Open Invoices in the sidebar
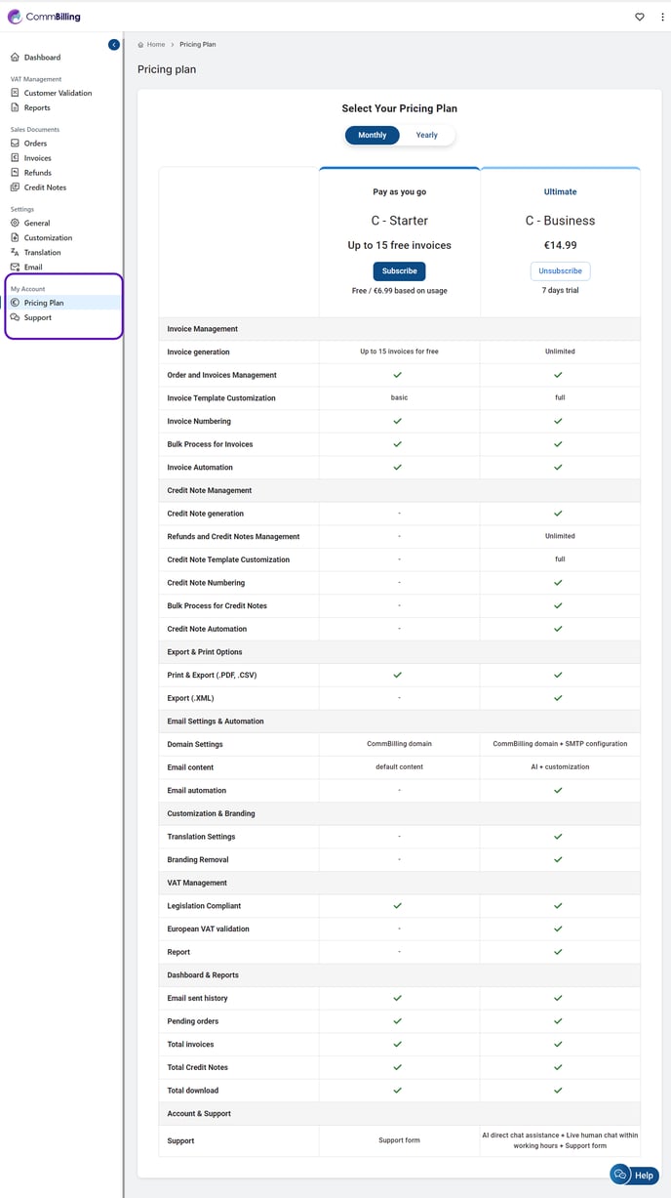This screenshot has height=1198, width=671. tap(37, 158)
